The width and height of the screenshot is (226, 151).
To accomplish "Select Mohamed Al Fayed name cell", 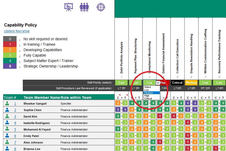I will 37,130.
